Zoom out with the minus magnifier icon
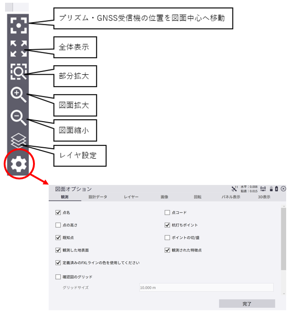 coord(18,117)
